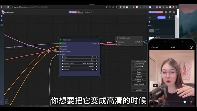Open the browser downloads icon
Image resolution: width=197 pixels, height=111 pixels.
pos(167,7)
